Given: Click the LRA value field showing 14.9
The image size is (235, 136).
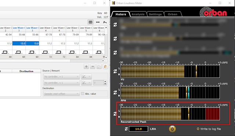Looking at the screenshot, I should point(138,129).
